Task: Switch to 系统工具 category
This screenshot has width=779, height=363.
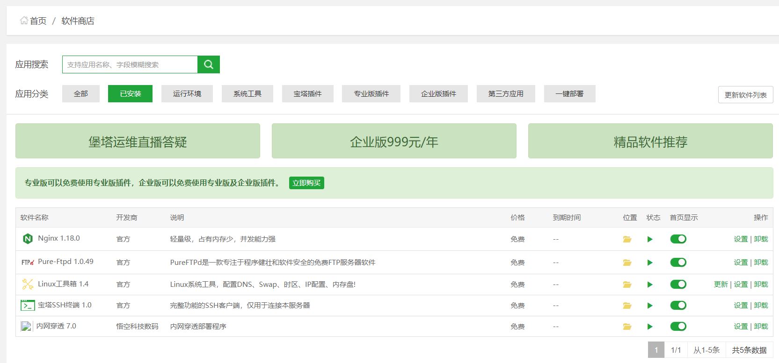Action: pyautogui.click(x=248, y=93)
